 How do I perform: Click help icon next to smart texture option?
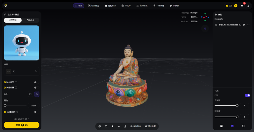pos(16,88)
